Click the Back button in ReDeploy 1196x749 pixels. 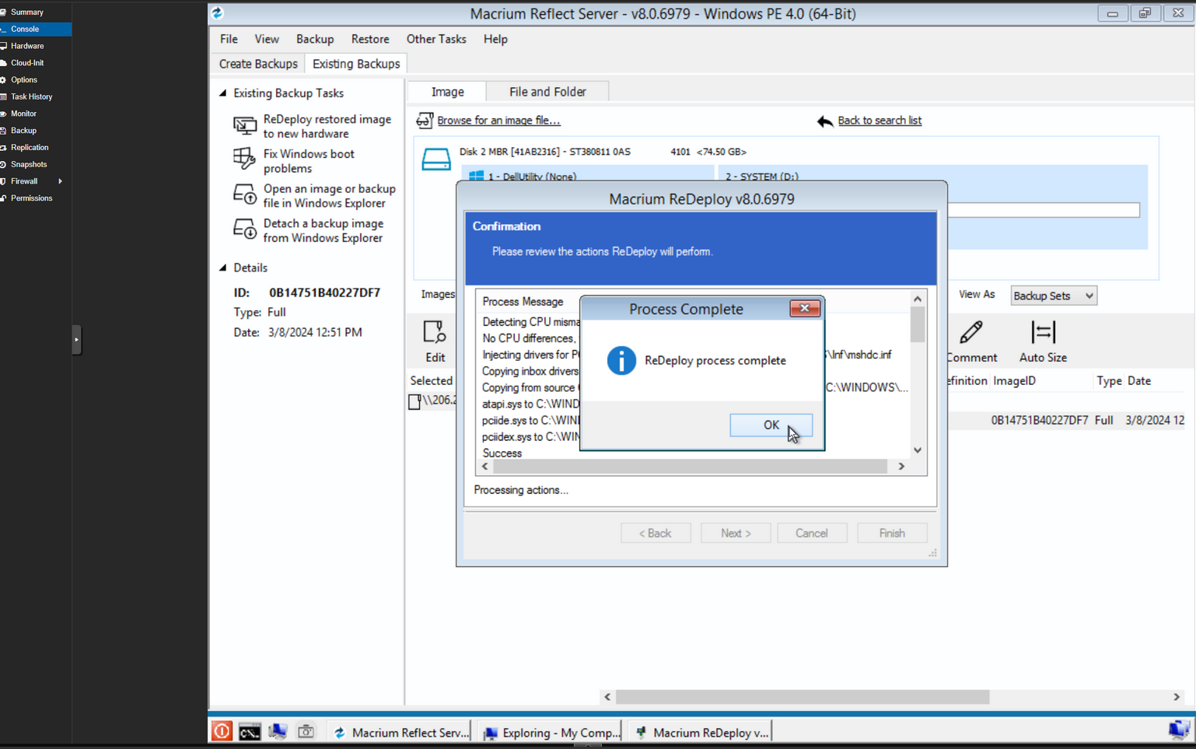point(656,533)
